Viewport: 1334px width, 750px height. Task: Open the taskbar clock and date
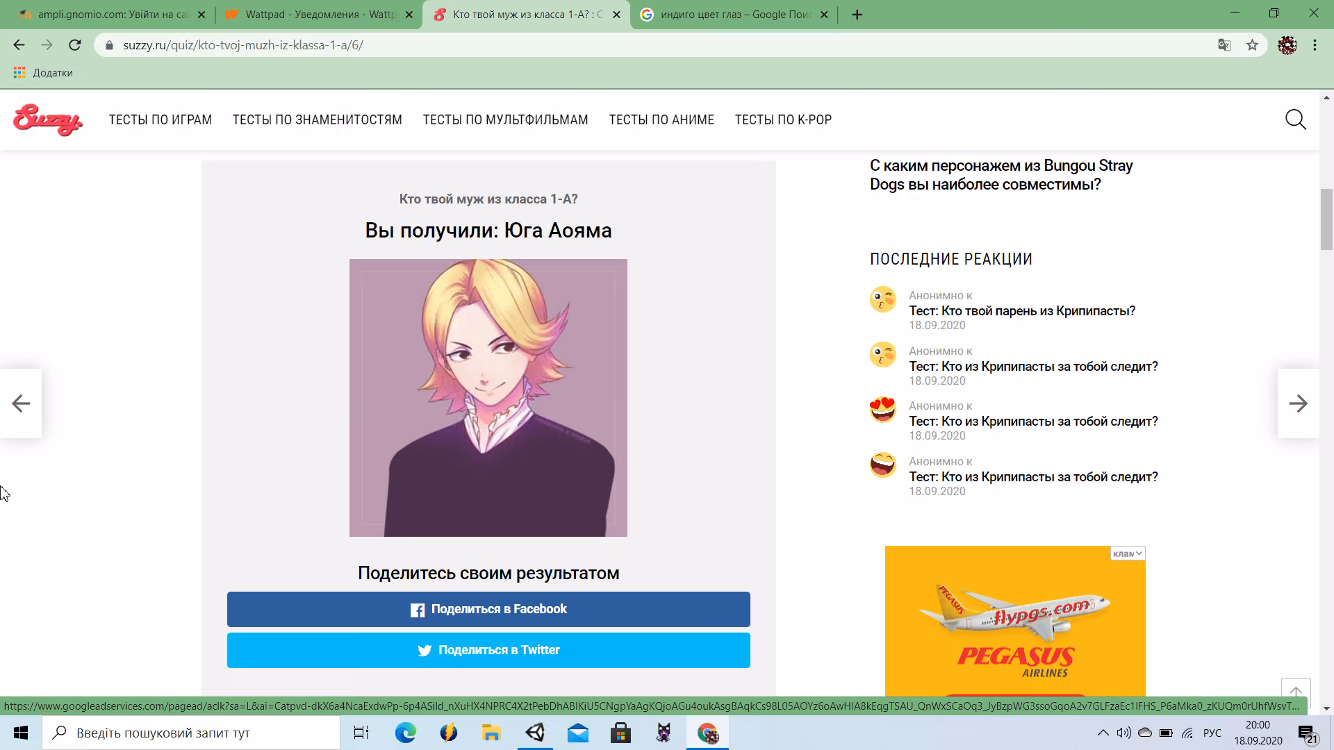pos(1258,733)
